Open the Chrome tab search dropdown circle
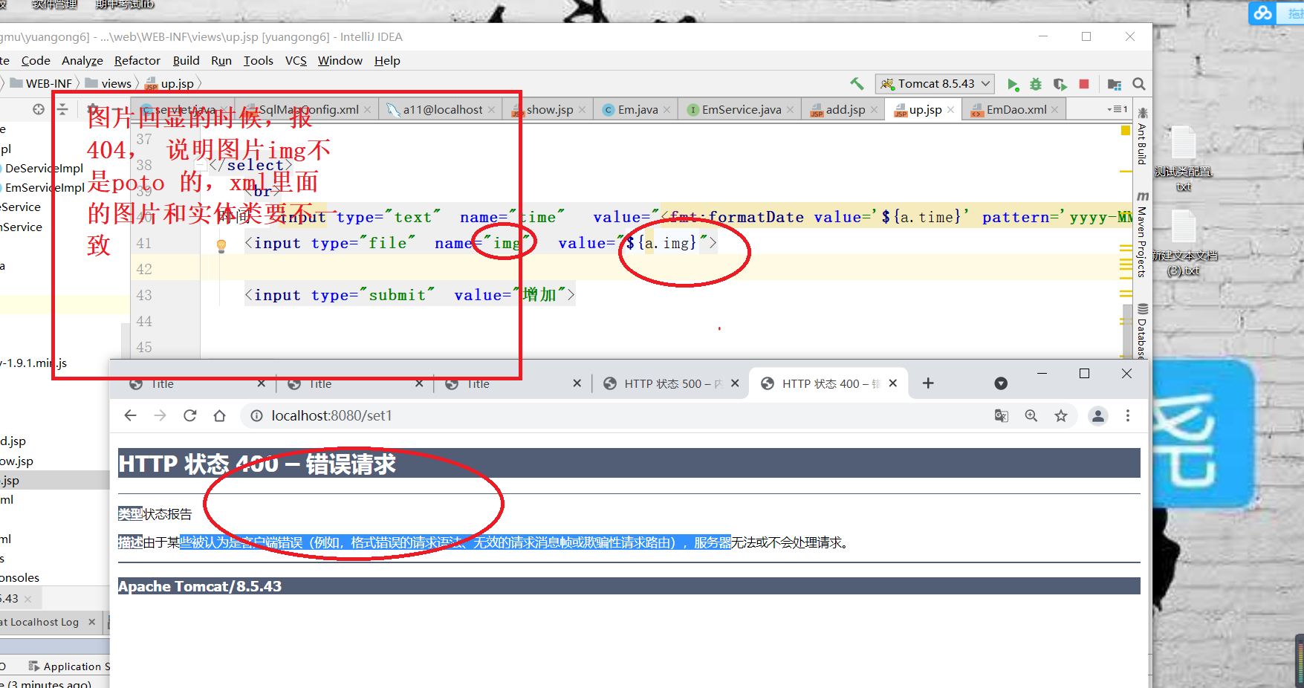Image resolution: width=1304 pixels, height=688 pixels. 1001,383
